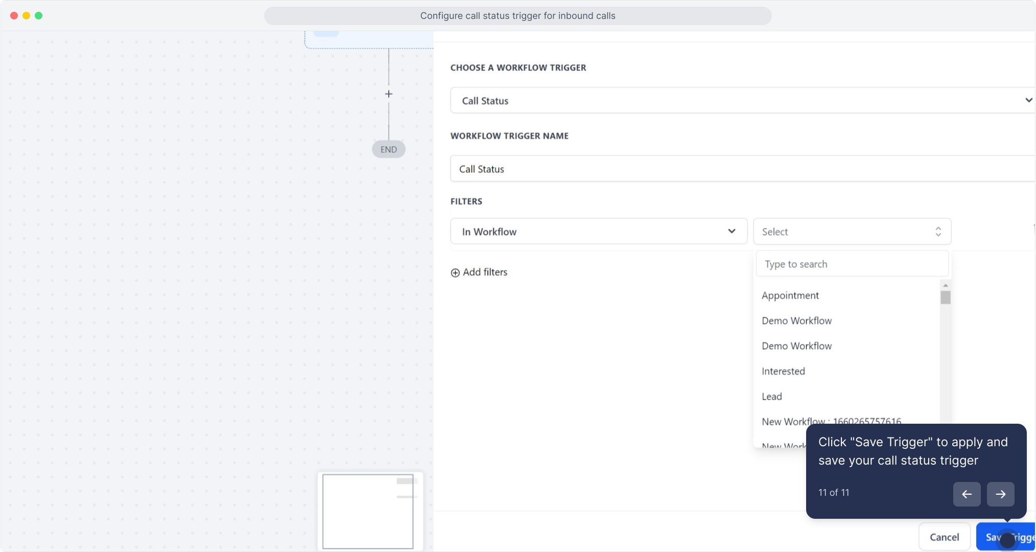The width and height of the screenshot is (1036, 552).
Task: Toggle the Select workflow combo box
Action: 852,232
